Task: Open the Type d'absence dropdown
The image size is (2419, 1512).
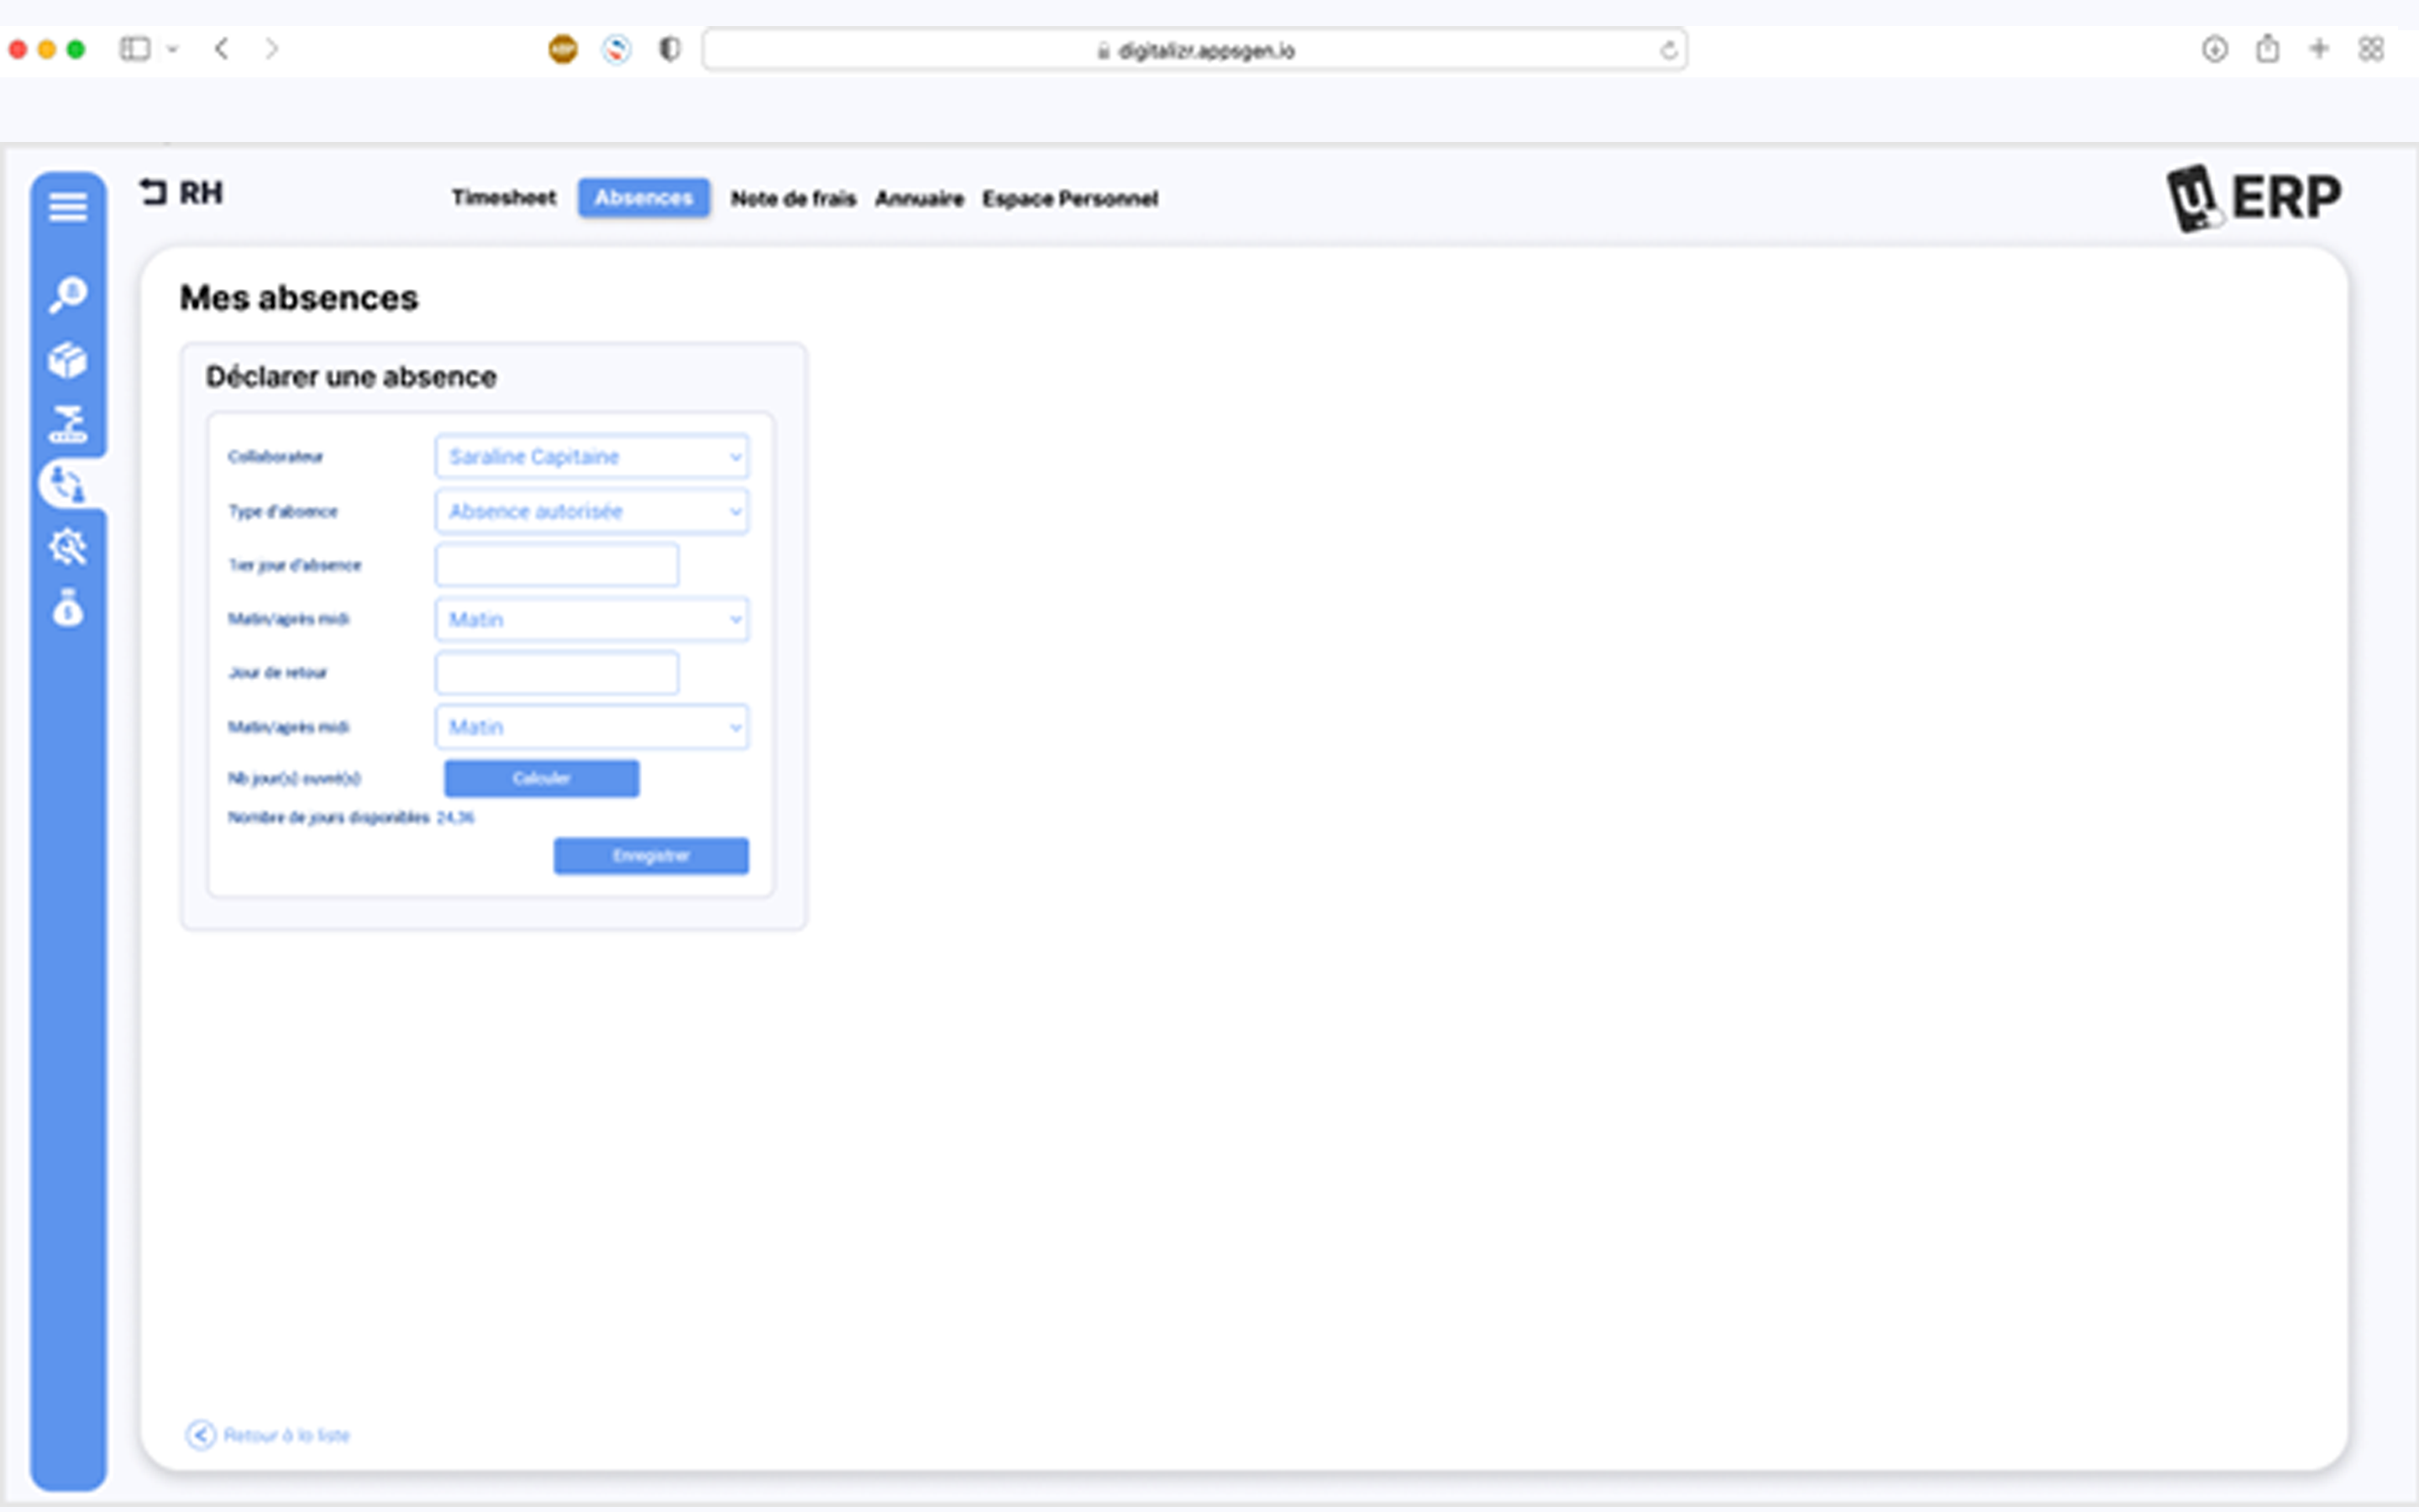Action: click(x=592, y=512)
